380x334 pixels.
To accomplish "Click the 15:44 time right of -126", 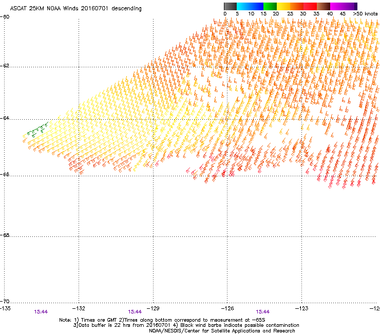I will pos(263,312).
